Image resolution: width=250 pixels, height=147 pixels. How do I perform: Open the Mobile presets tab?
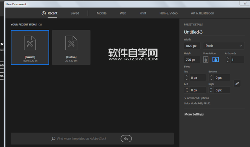(101, 13)
